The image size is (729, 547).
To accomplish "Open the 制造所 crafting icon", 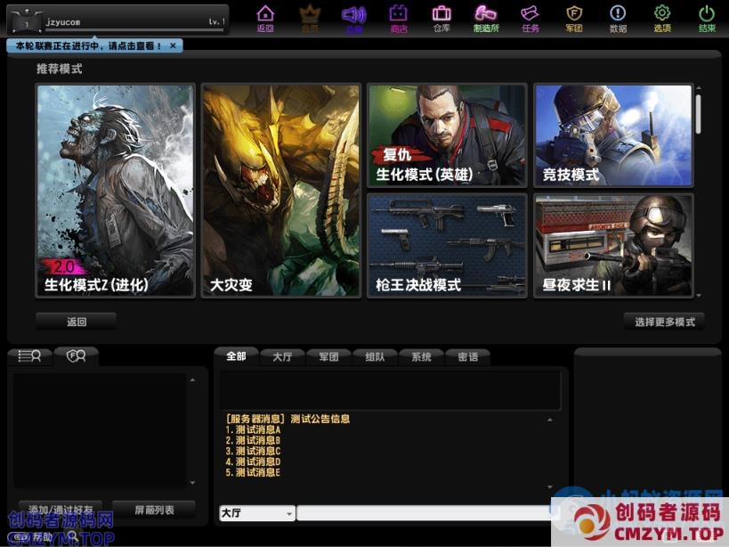I will point(485,18).
